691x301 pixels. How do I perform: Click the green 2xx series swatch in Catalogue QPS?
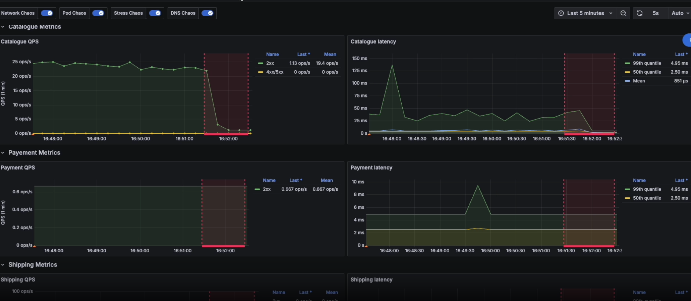pyautogui.click(x=260, y=63)
